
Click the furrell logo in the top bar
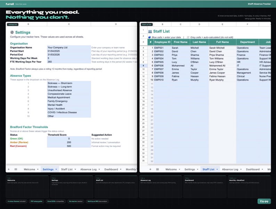click(10, 4)
